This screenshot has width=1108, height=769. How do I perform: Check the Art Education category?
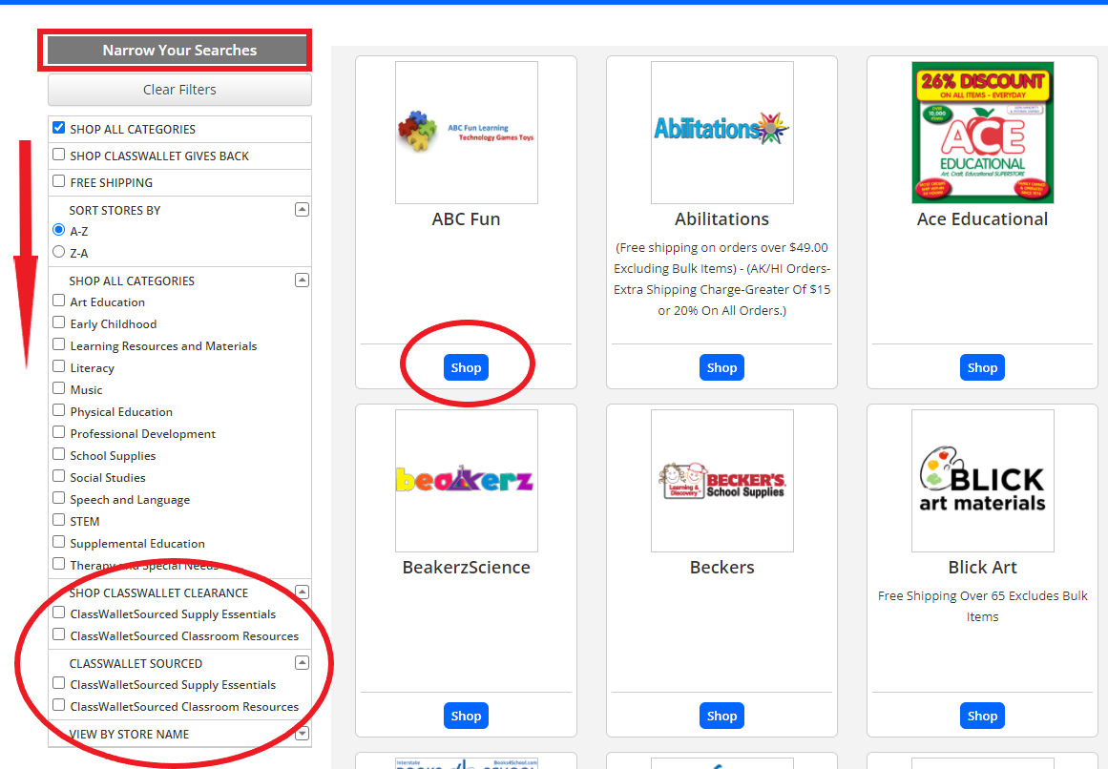pyautogui.click(x=58, y=301)
